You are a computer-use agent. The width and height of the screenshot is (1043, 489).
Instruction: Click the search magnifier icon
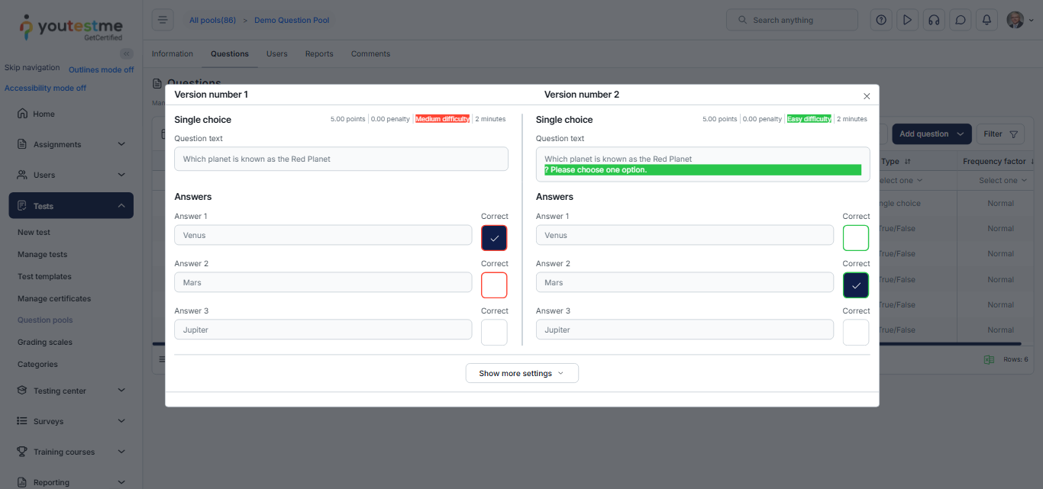pos(741,20)
